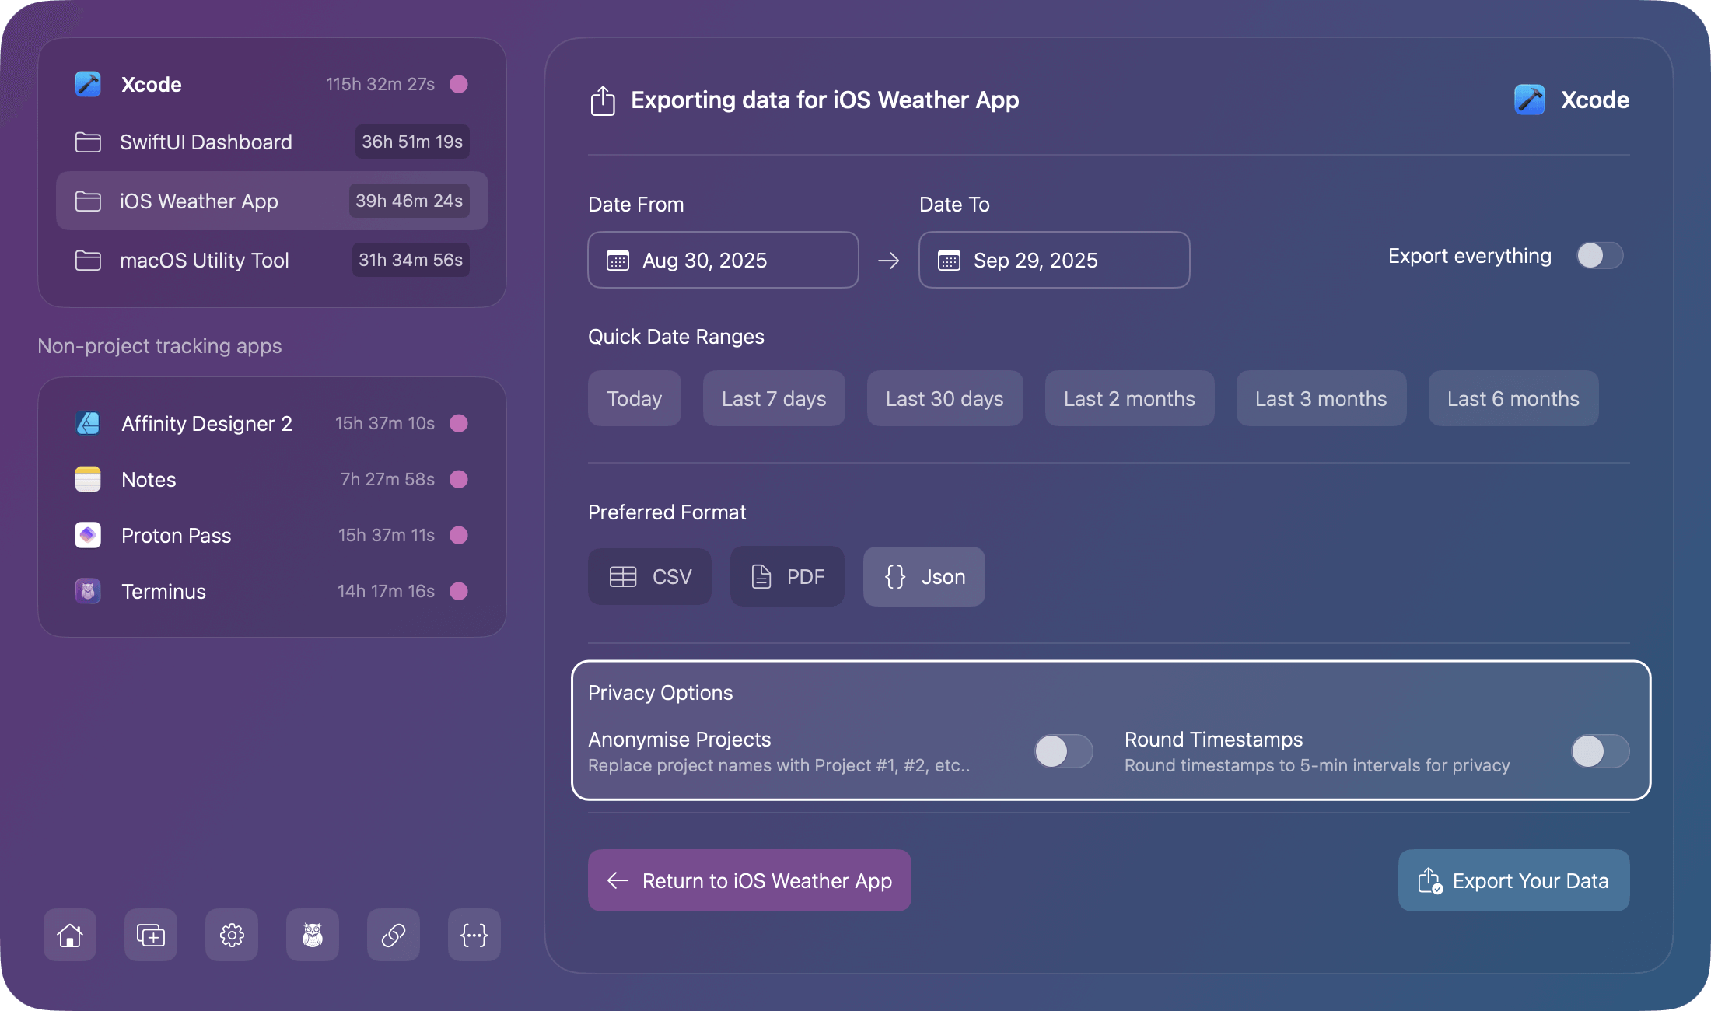Select the Last 30 days quick range
This screenshot has height=1011, width=1711.
tap(944, 398)
